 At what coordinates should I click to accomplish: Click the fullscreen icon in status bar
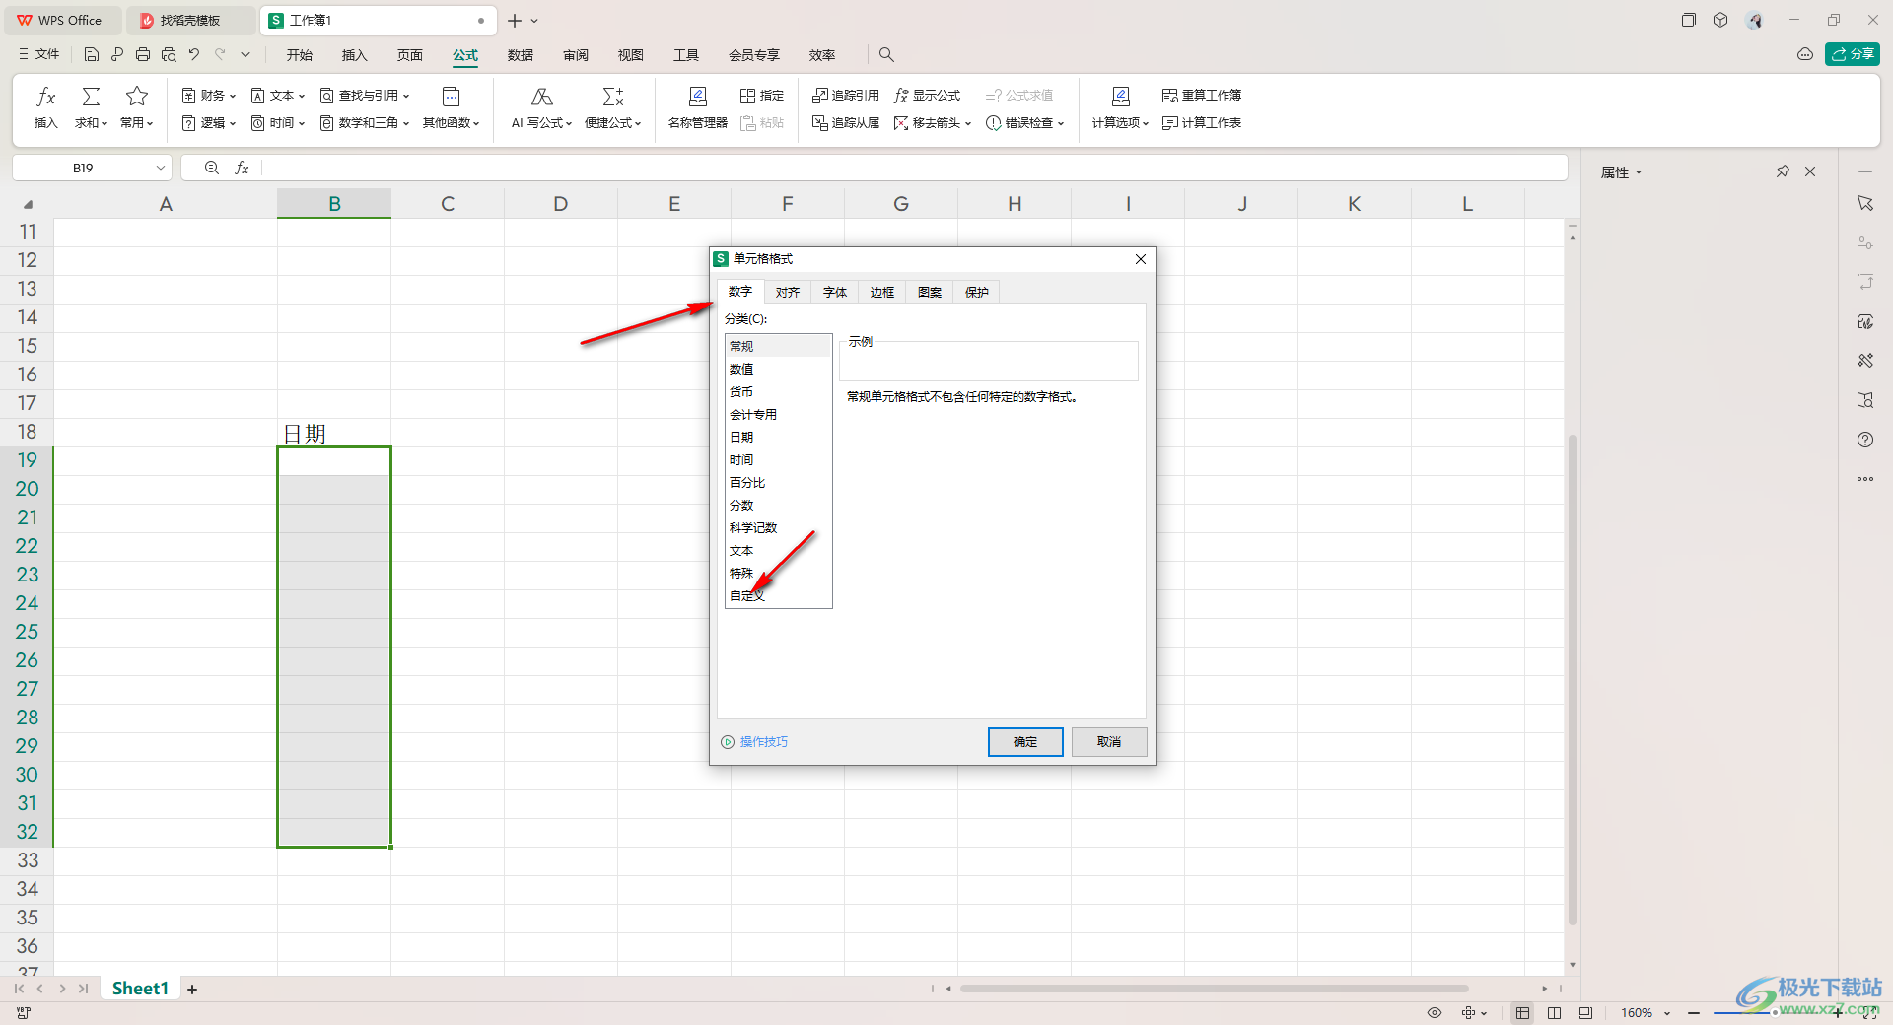[1870, 1013]
